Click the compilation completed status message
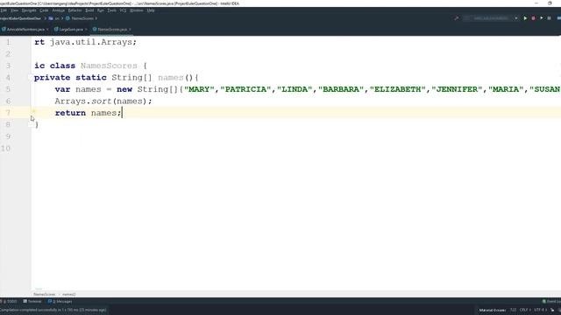The height and width of the screenshot is (315, 561). (x=53, y=310)
